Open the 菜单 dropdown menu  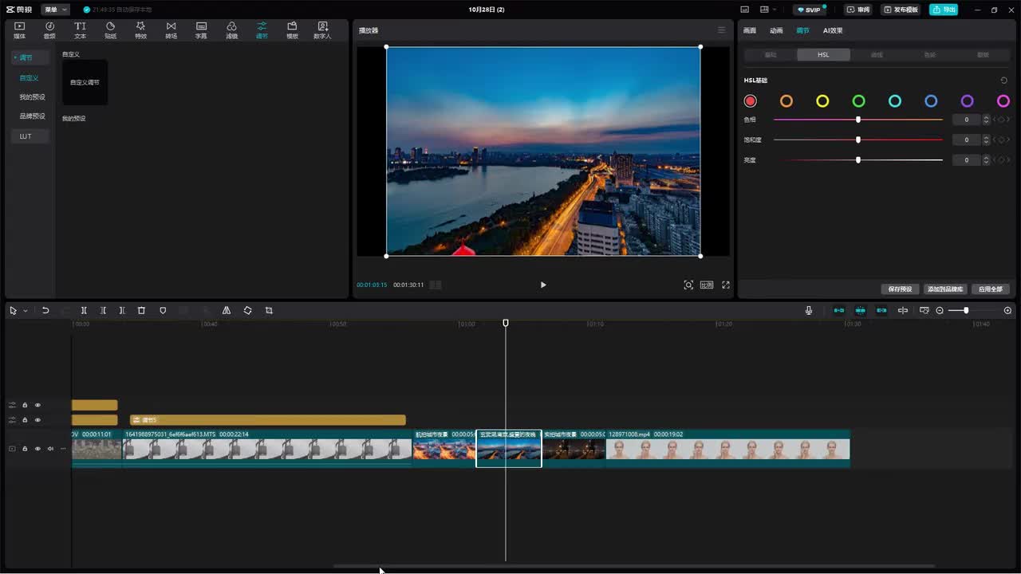[55, 10]
